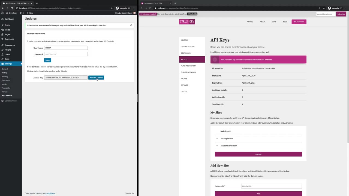This screenshot has width=349, height=196.
Task: Open Appearance in WordPress sidebar
Action: pos(10,45)
